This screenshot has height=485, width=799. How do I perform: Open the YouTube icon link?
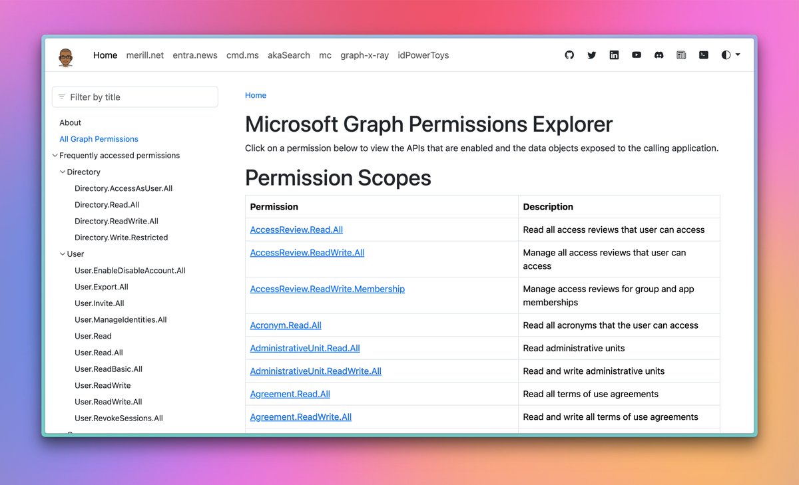click(637, 55)
